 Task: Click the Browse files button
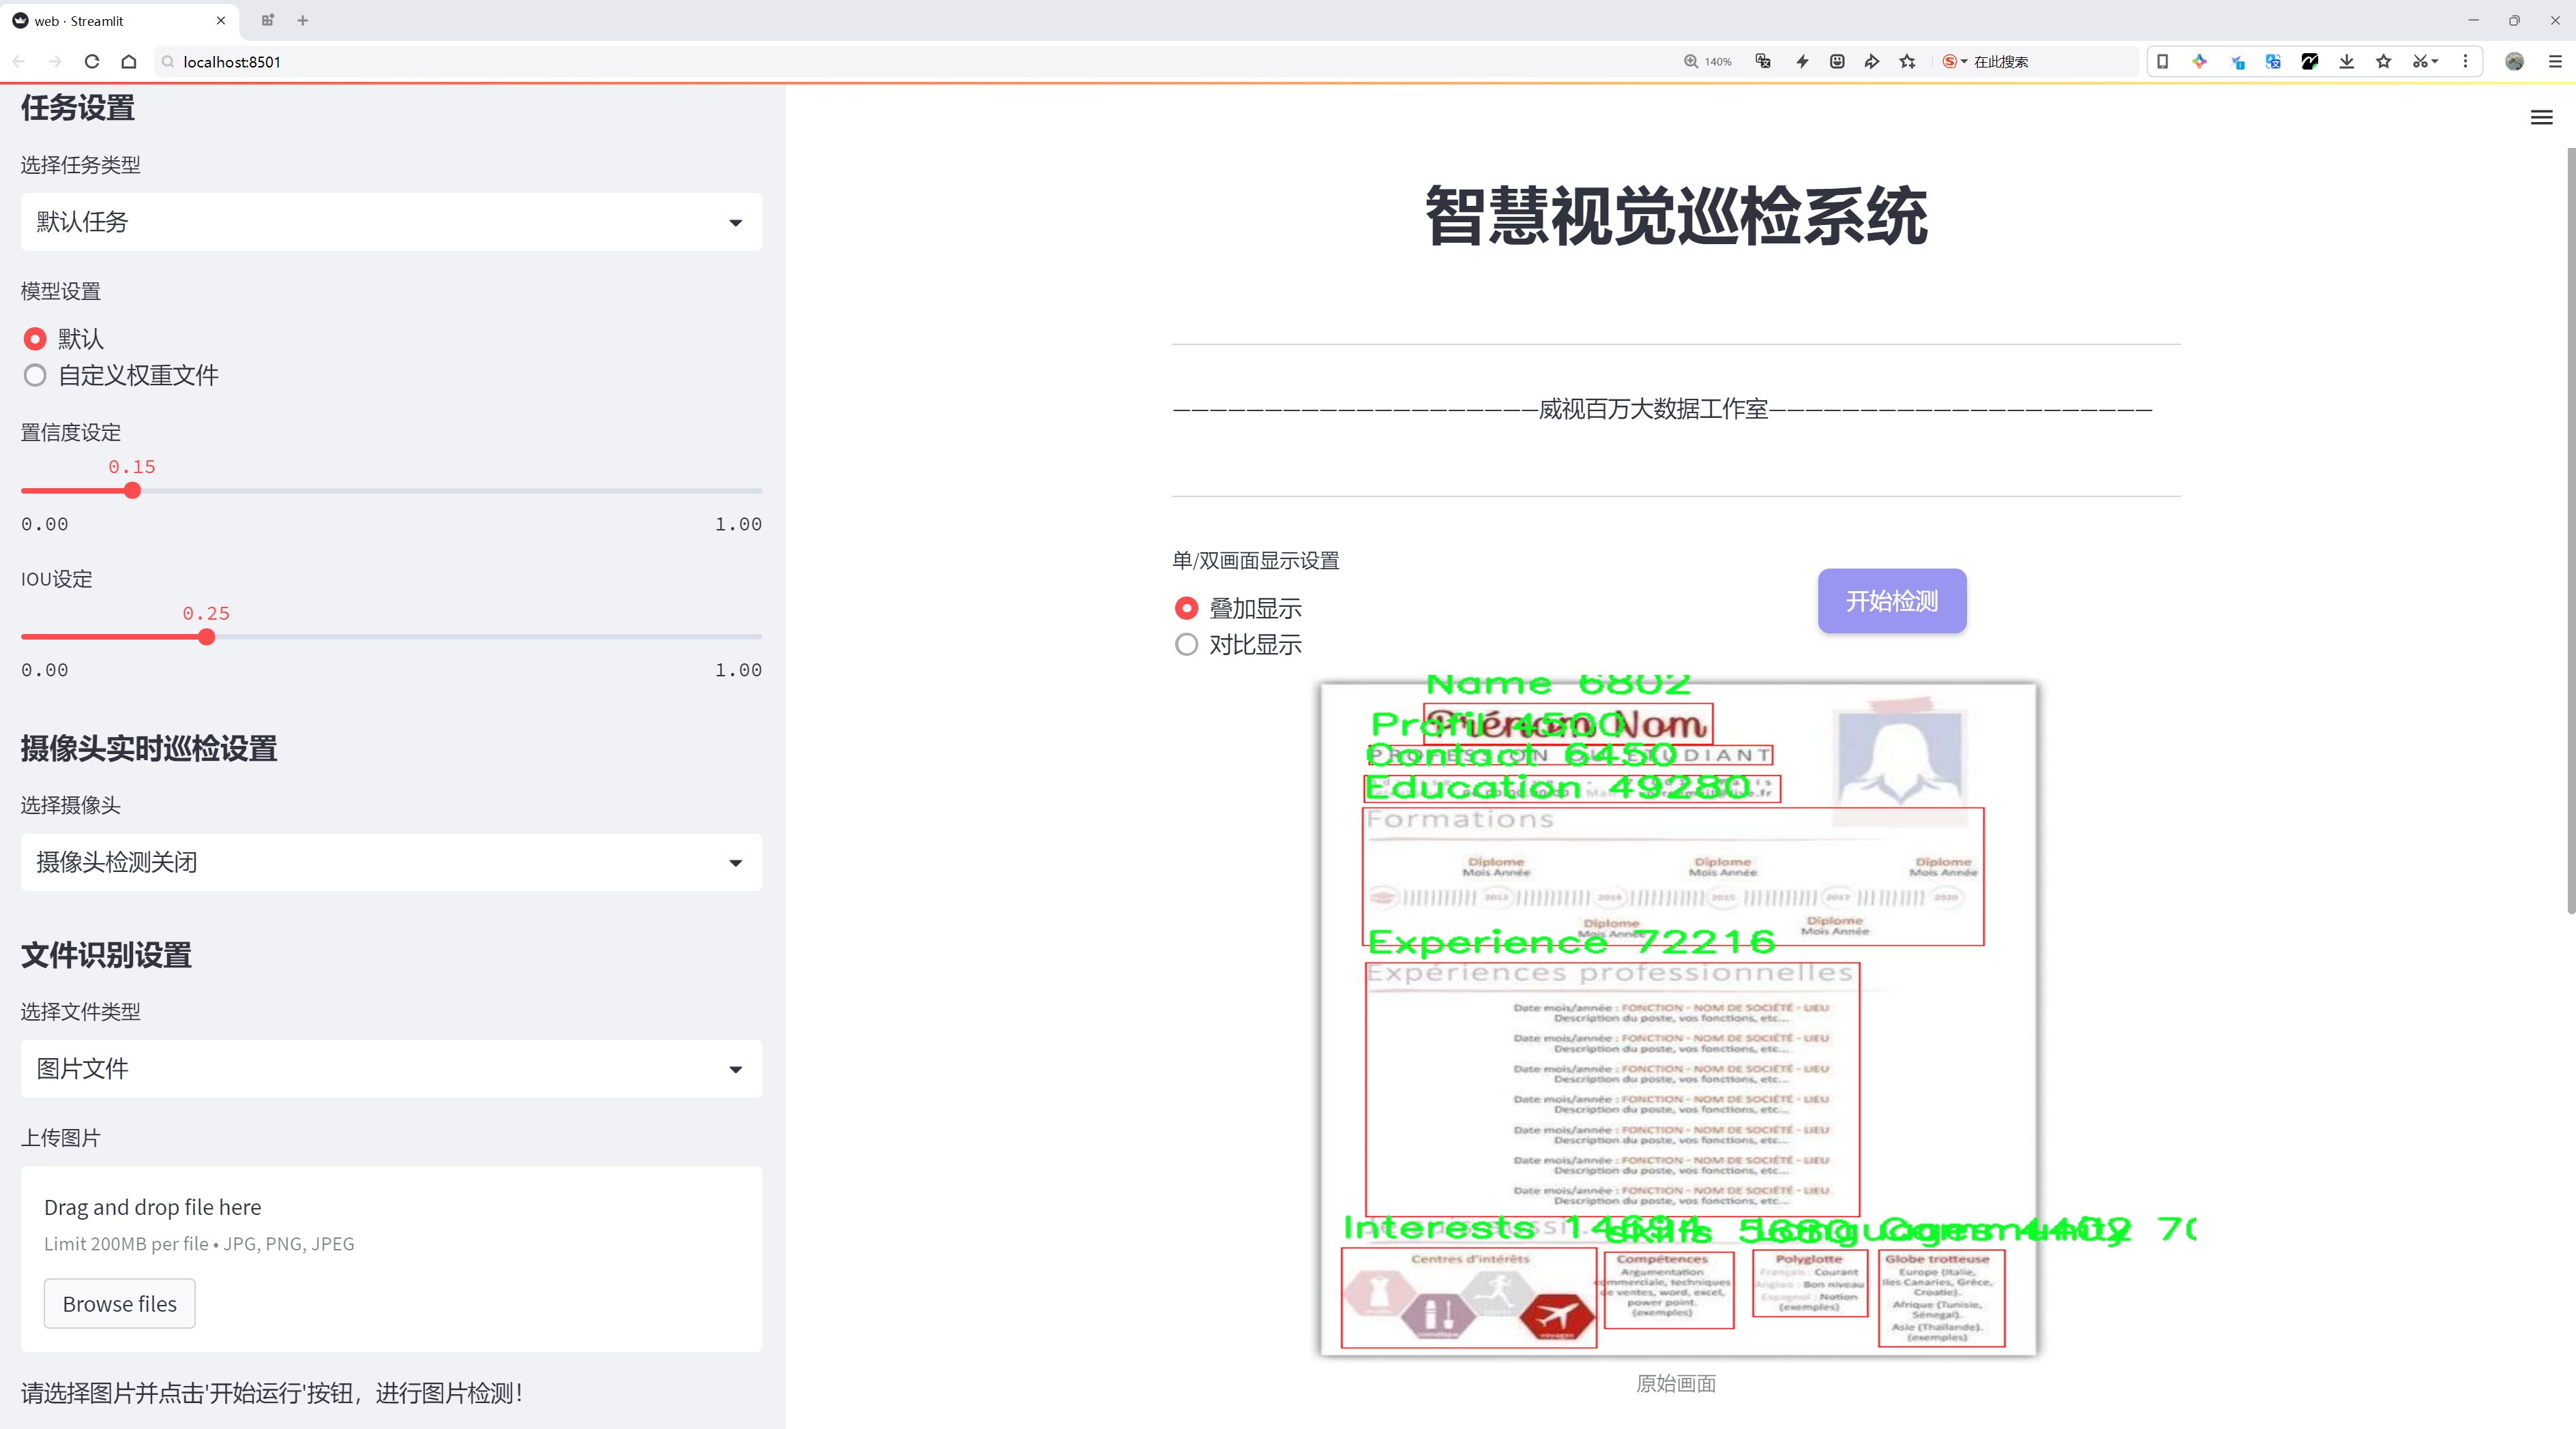119,1304
